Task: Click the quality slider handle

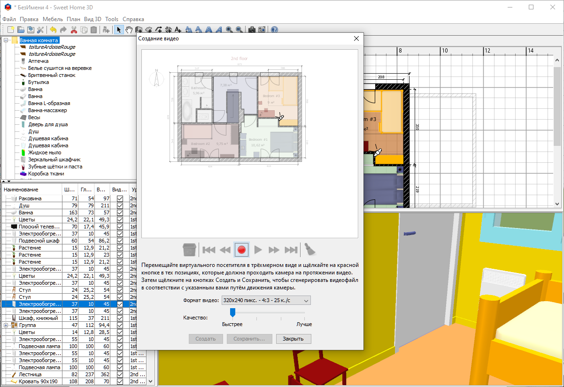Action: (232, 312)
